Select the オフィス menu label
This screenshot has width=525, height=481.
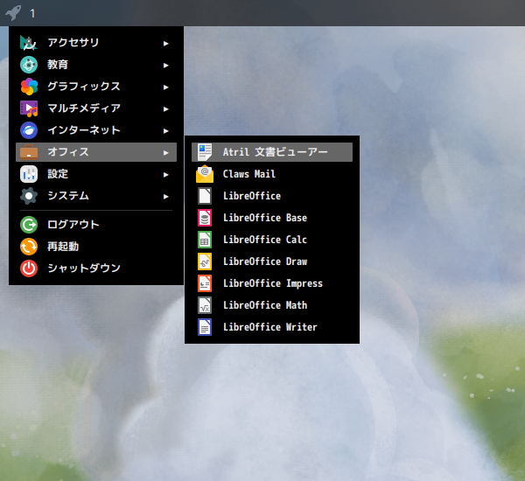tap(68, 152)
